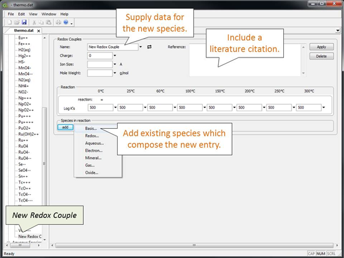
Task: Click the Copy toolbar icon
Action: click(41, 22)
